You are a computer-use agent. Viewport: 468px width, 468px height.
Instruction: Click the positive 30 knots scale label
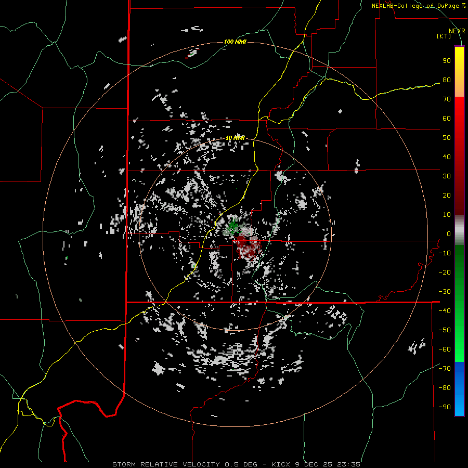[447, 176]
